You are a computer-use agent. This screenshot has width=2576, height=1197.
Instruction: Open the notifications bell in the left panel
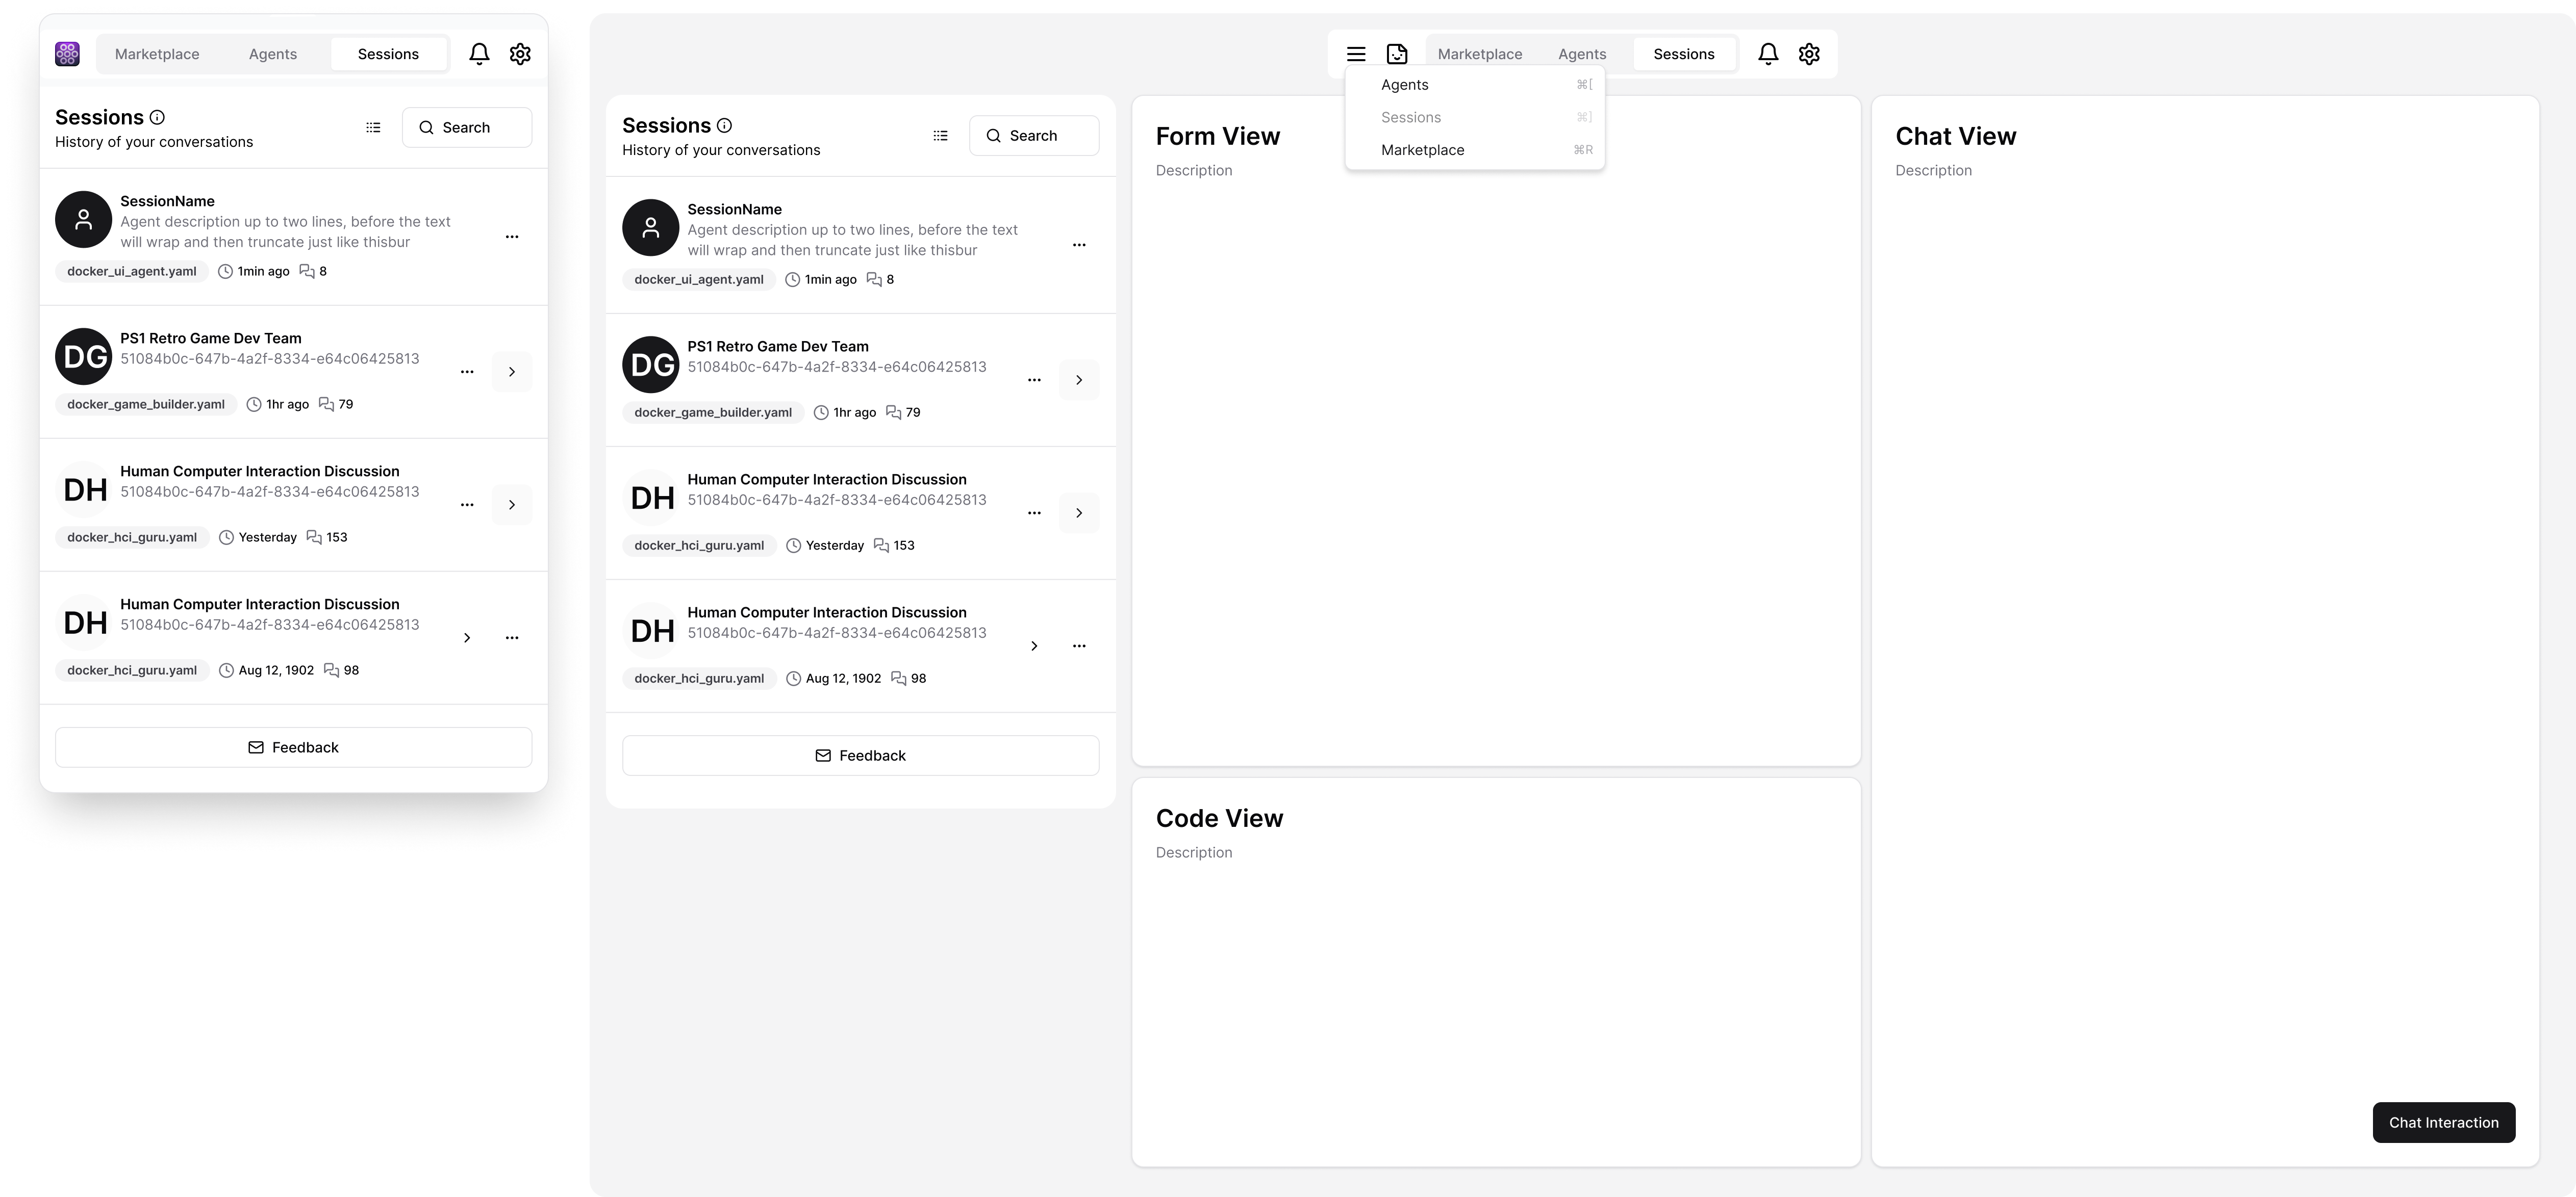pos(480,53)
